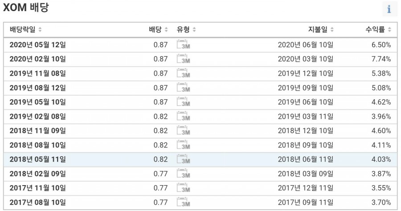401x211 pixels.
Task: Click yield value 5.08%
Action: pyautogui.click(x=381, y=88)
